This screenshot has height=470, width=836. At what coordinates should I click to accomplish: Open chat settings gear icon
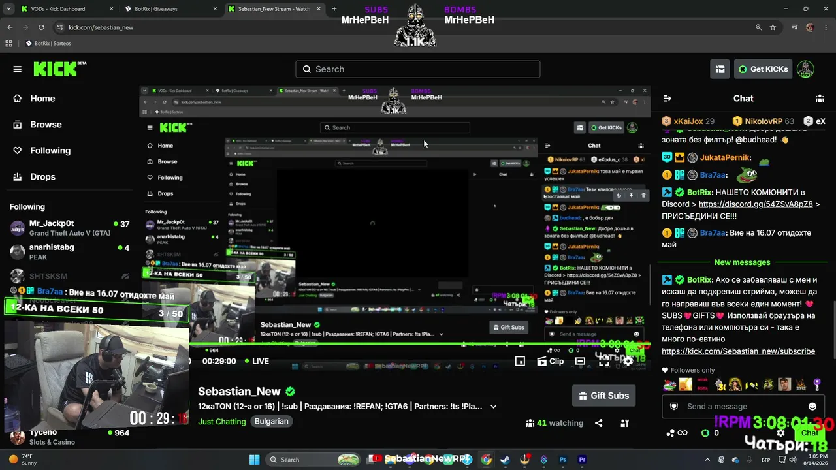[x=780, y=433]
